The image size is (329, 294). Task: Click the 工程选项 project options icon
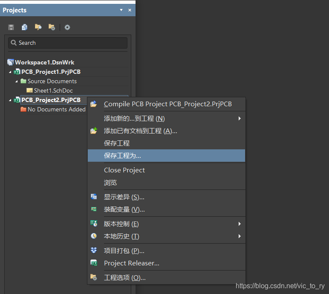tap(94, 277)
